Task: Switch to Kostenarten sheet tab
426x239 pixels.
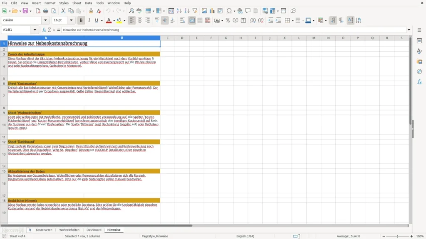Action: pyautogui.click(x=44, y=230)
